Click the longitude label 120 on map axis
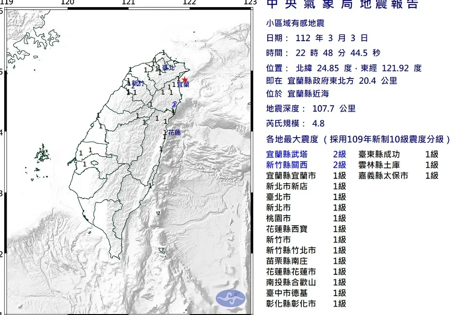This screenshot has width=473, height=315. click(x=68, y=2)
